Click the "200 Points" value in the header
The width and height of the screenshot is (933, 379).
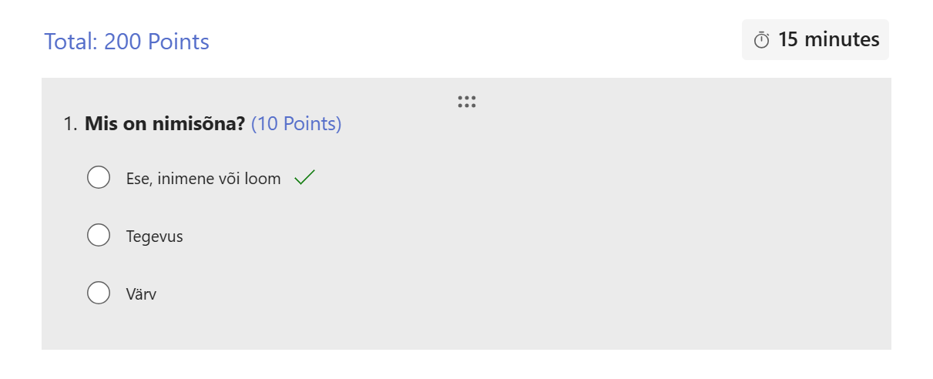[x=156, y=42]
